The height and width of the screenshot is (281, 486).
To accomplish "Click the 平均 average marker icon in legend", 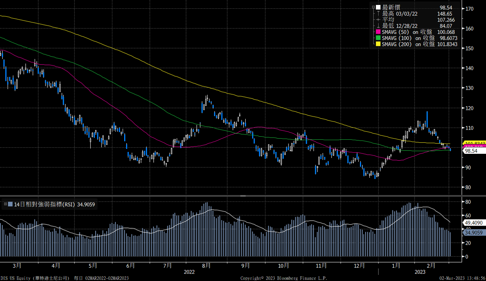I will [377, 19].
